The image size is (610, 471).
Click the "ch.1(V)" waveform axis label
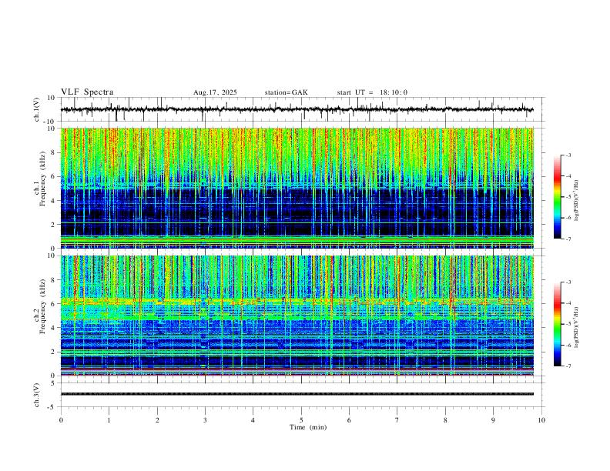click(37, 109)
